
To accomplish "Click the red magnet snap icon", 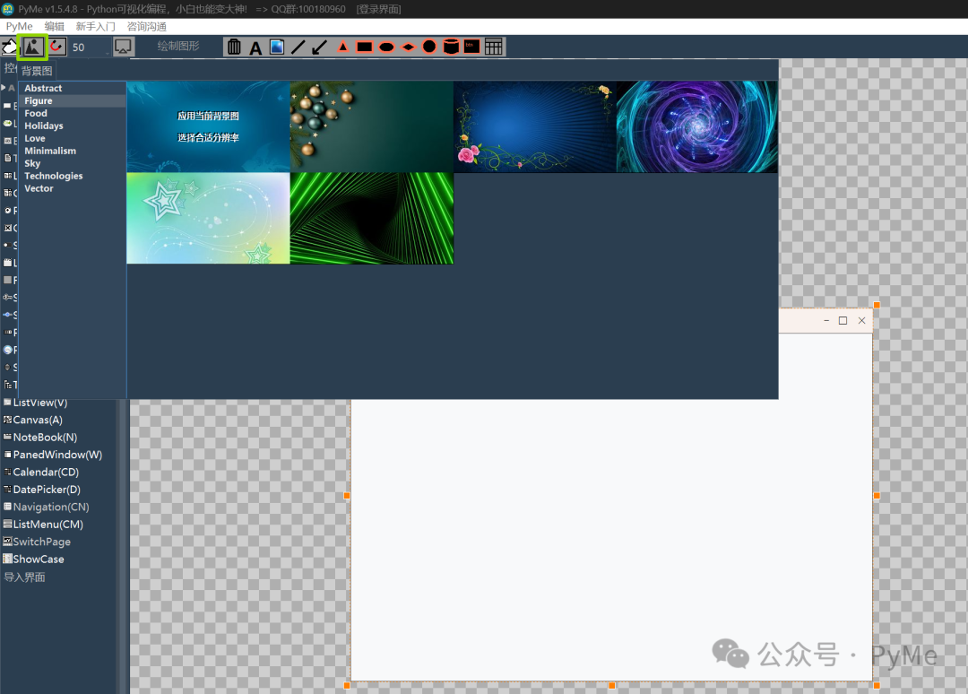I will pos(56,47).
